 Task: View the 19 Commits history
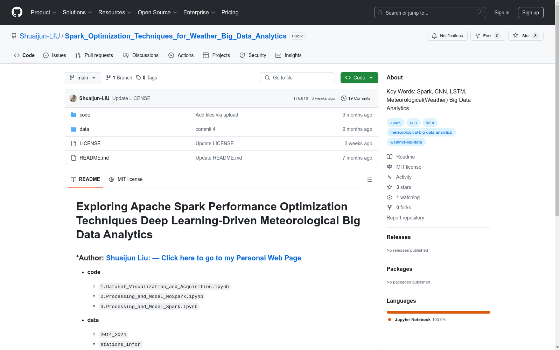pos(356,98)
